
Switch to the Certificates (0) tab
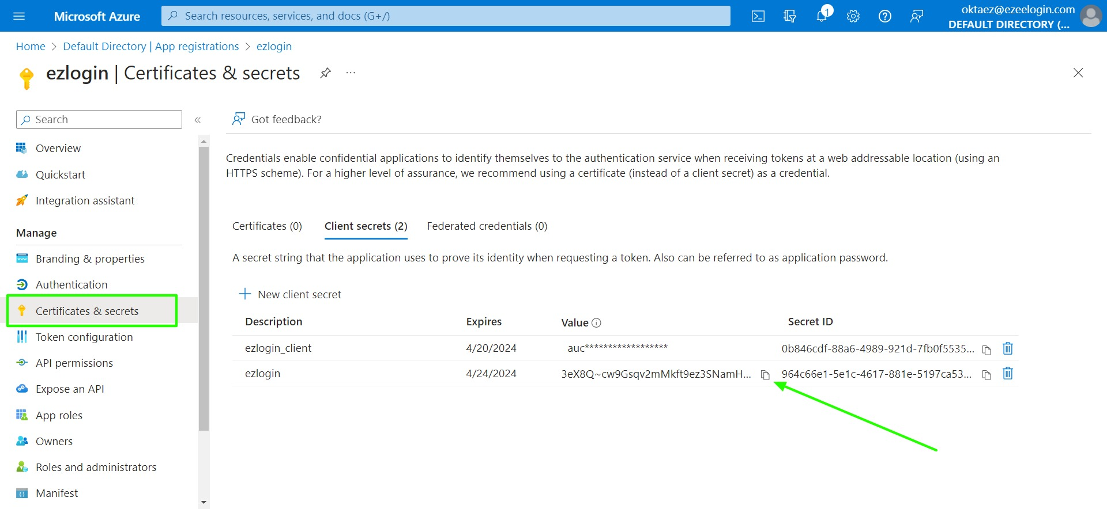[x=267, y=226]
